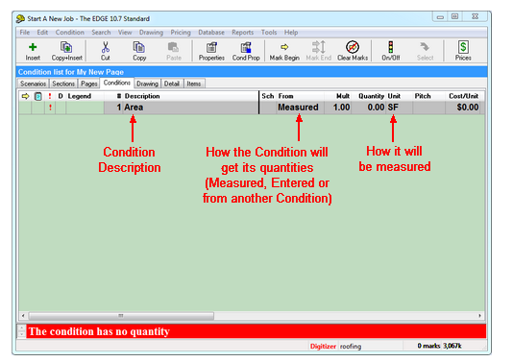513x362 pixels.
Task: Click the yellow arrow column header icon
Action: (x=25, y=96)
